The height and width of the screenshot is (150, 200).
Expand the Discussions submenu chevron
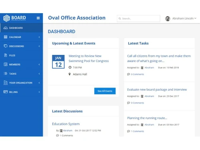39,46
